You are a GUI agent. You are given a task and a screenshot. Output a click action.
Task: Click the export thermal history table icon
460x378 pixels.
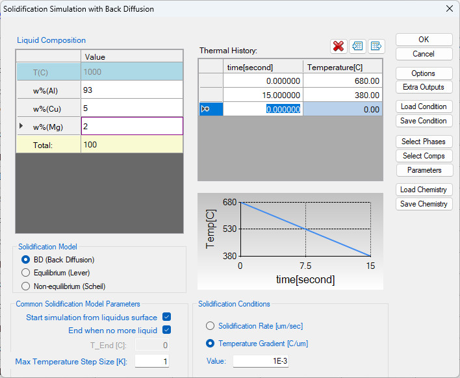(376, 45)
